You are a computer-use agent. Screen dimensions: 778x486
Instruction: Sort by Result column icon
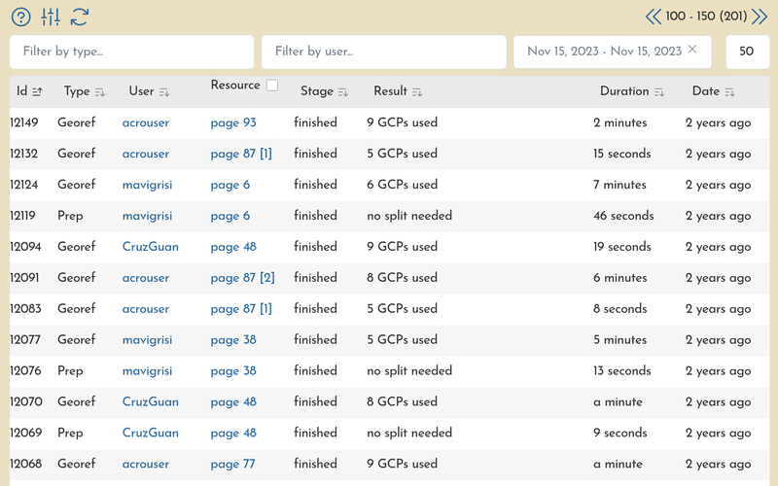(417, 92)
